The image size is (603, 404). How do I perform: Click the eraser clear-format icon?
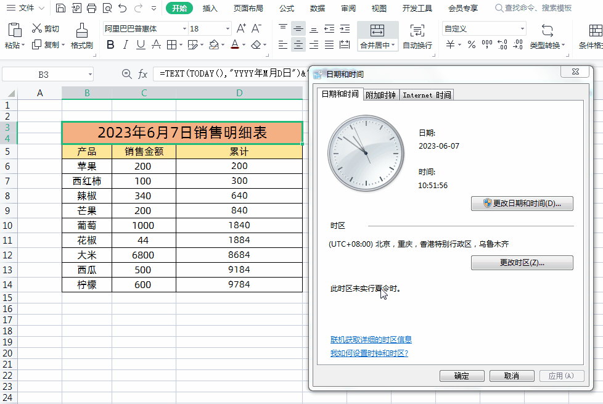(x=256, y=45)
